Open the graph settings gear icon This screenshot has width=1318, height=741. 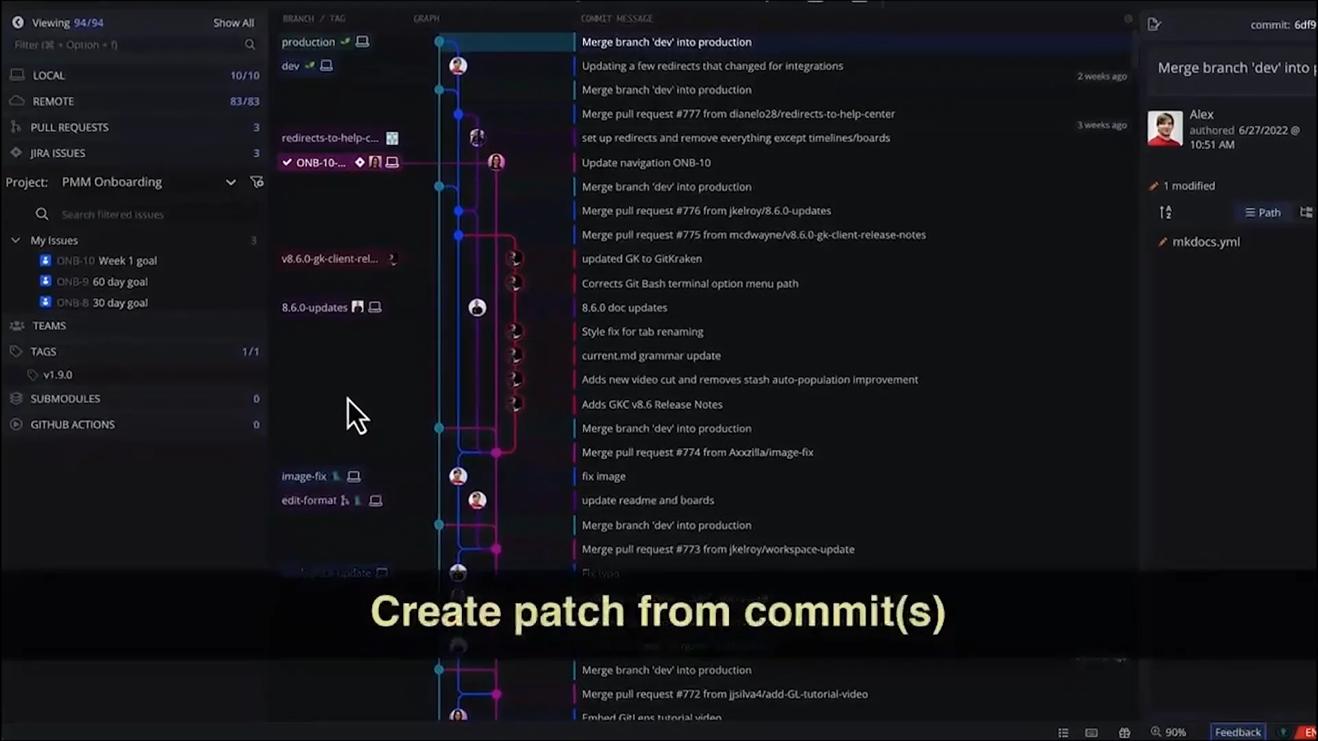pos(1128,19)
